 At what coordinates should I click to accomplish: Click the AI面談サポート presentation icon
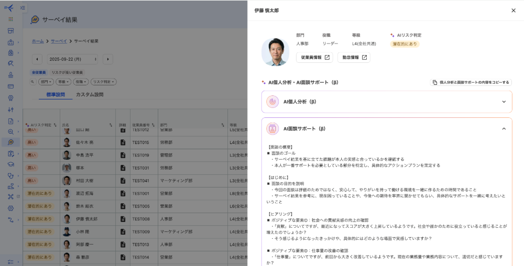click(272, 129)
